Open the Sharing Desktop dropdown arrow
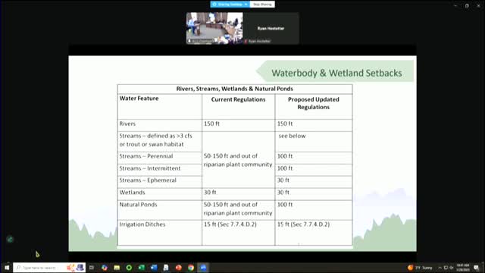This screenshot has height=273, width=485. pos(246,5)
